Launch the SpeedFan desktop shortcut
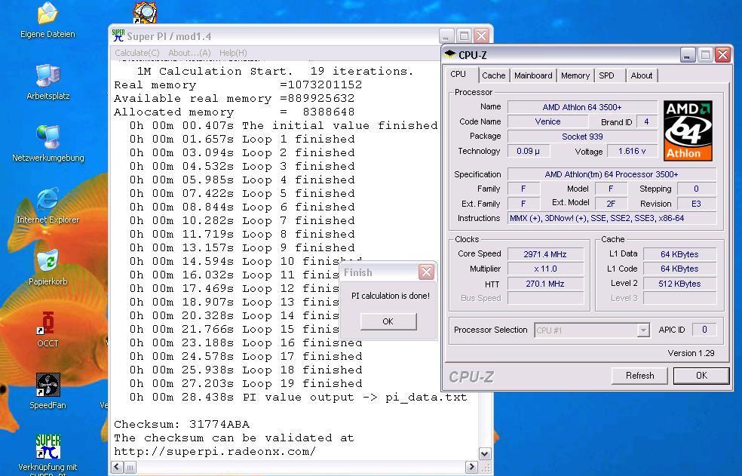The height and width of the screenshot is (476, 742). point(48,385)
